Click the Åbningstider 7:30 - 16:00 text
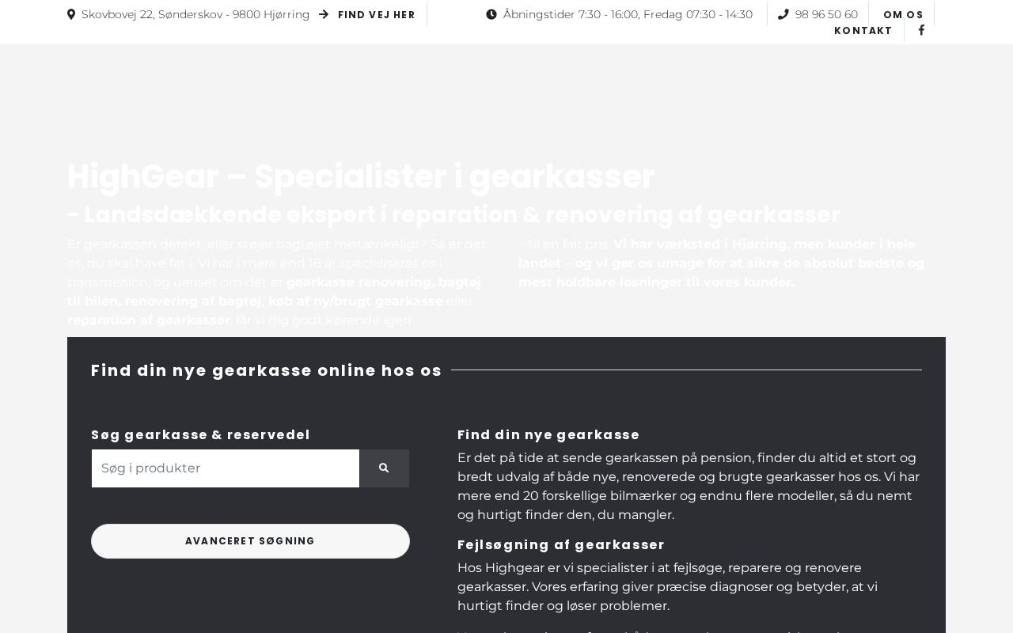This screenshot has height=633, width=1013. click(628, 14)
